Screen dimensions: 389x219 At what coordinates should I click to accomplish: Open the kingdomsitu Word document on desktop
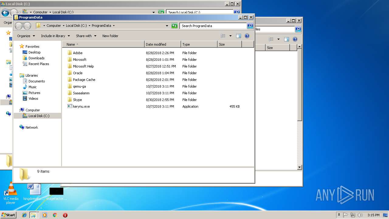(x=34, y=192)
